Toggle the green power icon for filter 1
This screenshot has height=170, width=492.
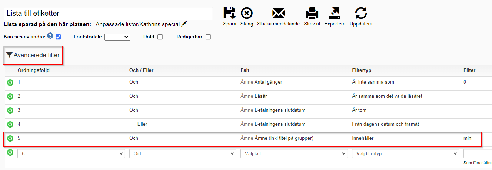pyautogui.click(x=10, y=82)
